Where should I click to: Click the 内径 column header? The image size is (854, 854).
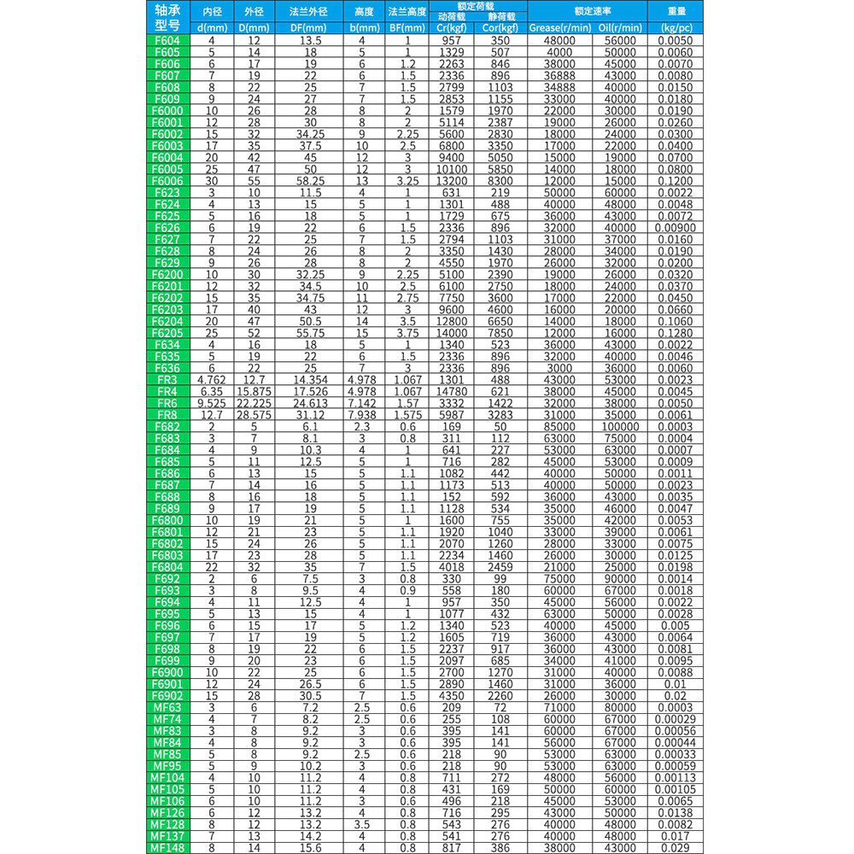(212, 11)
